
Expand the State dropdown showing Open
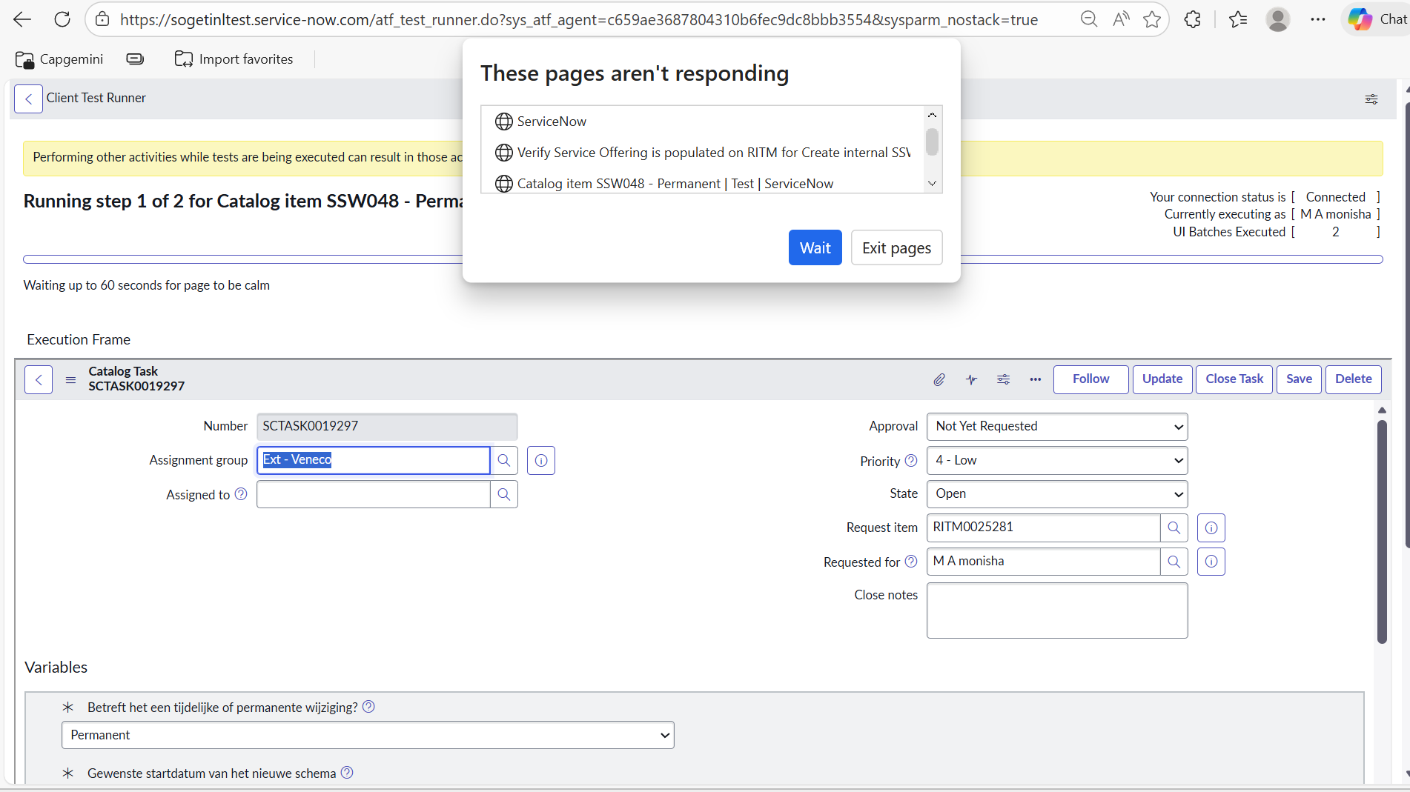(1056, 494)
